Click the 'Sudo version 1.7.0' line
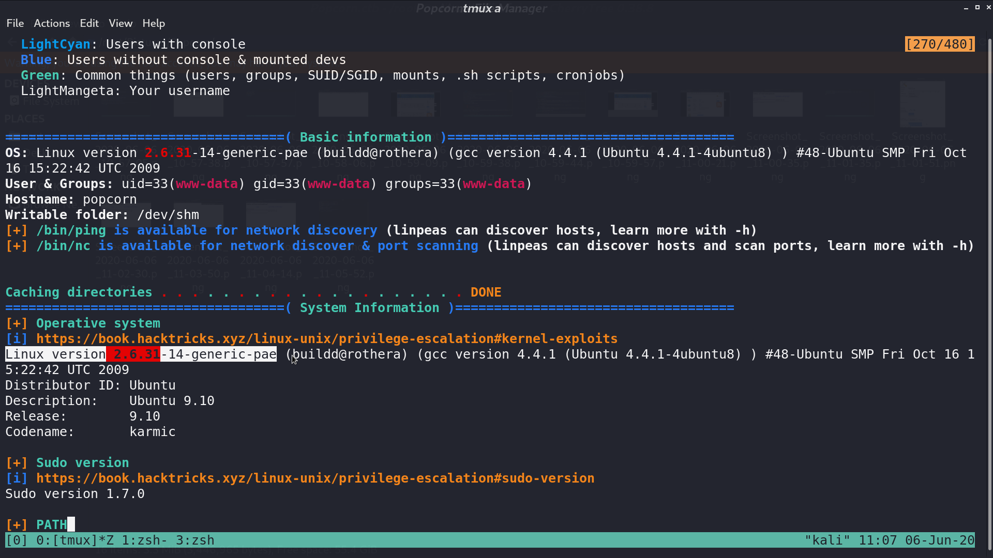This screenshot has height=558, width=993. [x=75, y=494]
